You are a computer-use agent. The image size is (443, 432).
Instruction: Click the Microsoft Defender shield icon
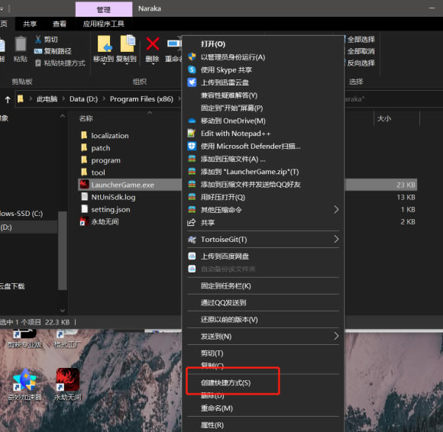click(x=192, y=146)
